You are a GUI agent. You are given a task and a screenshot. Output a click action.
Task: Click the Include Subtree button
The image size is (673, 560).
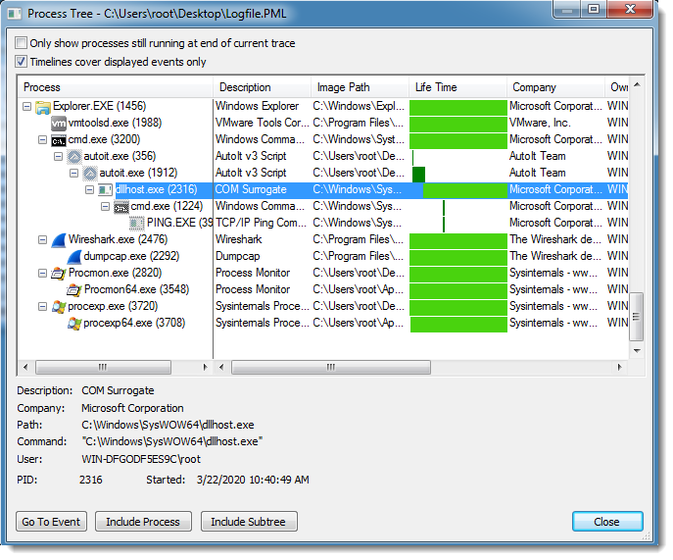click(249, 523)
